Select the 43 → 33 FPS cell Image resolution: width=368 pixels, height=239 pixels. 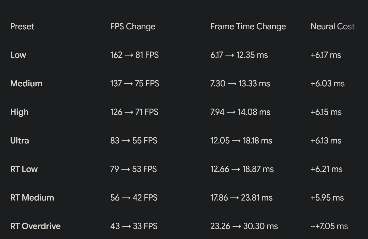point(134,226)
